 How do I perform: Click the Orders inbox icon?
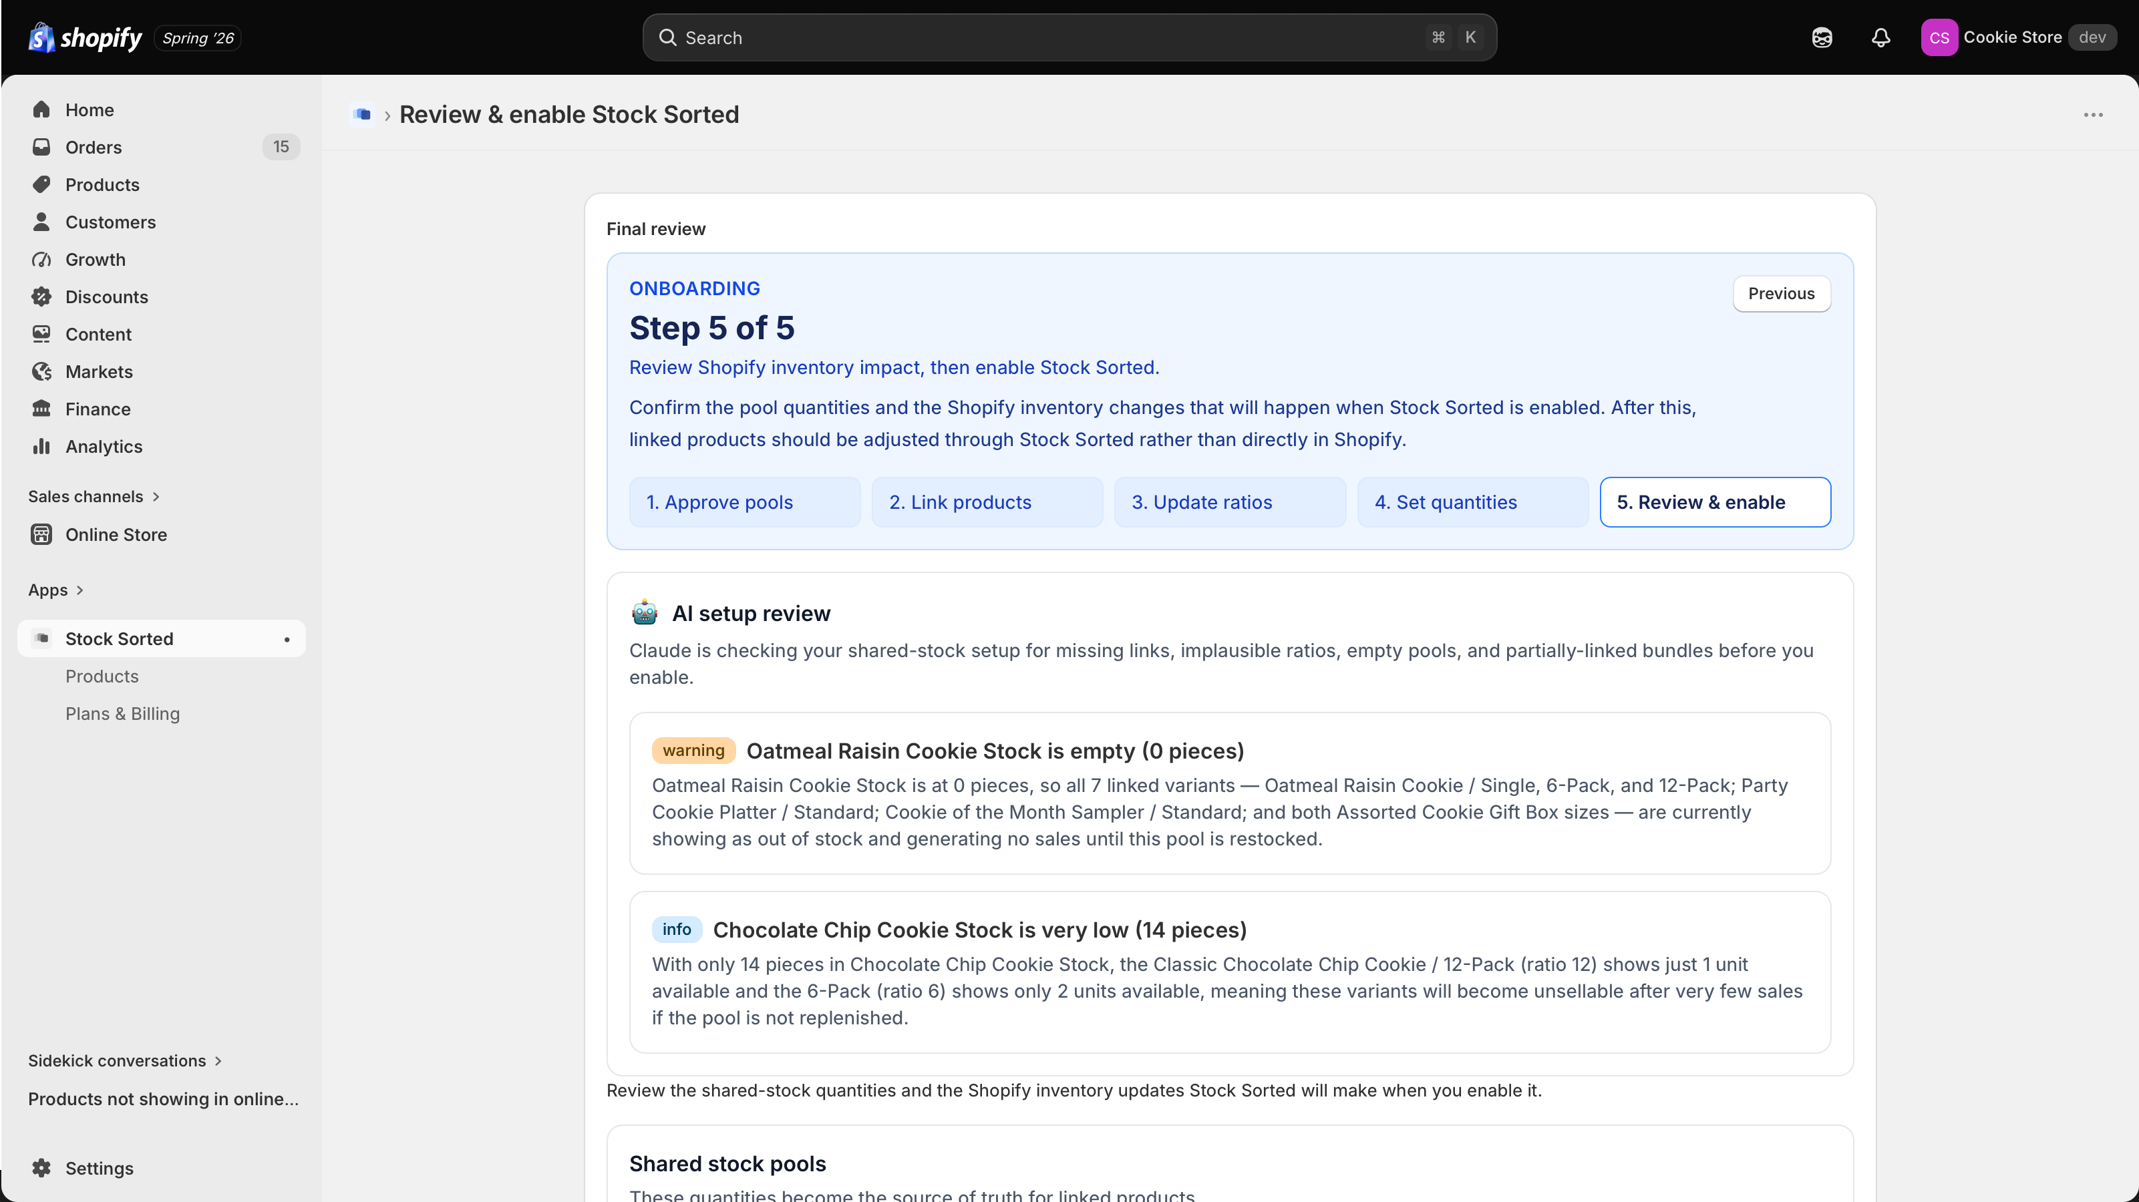[x=41, y=147]
